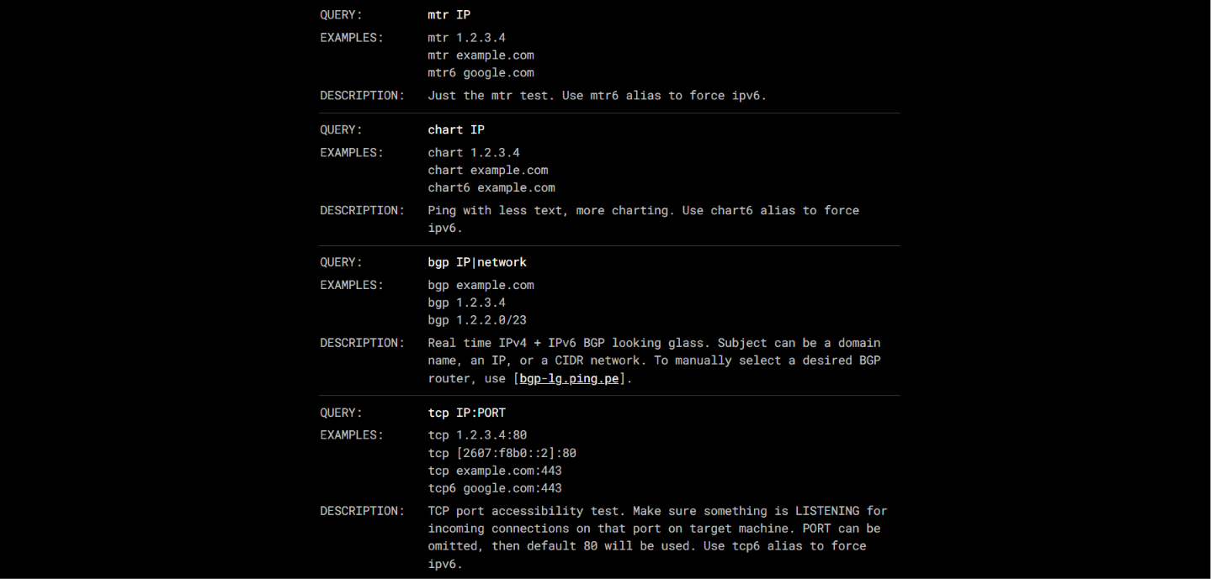Viewport: 1211px width, 579px height.
Task: Select example 'chart6 example.com'
Action: click(x=491, y=188)
